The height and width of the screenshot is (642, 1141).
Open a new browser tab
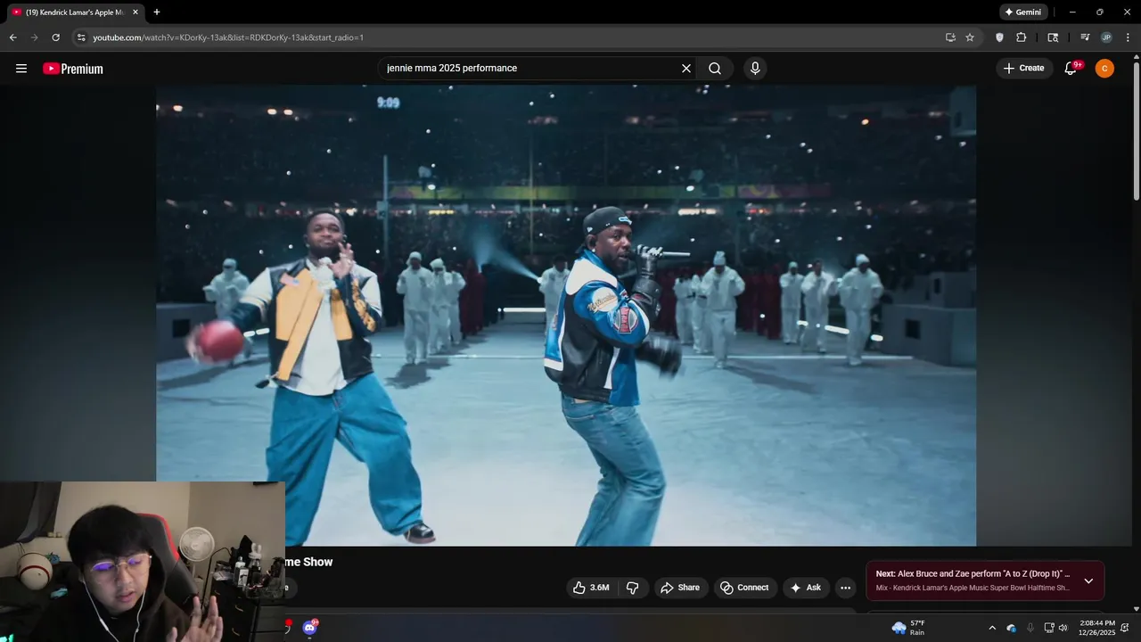tap(157, 12)
